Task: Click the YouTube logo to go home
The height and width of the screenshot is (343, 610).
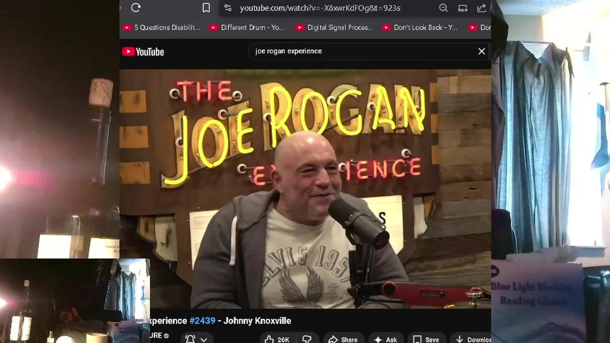Action: click(143, 51)
